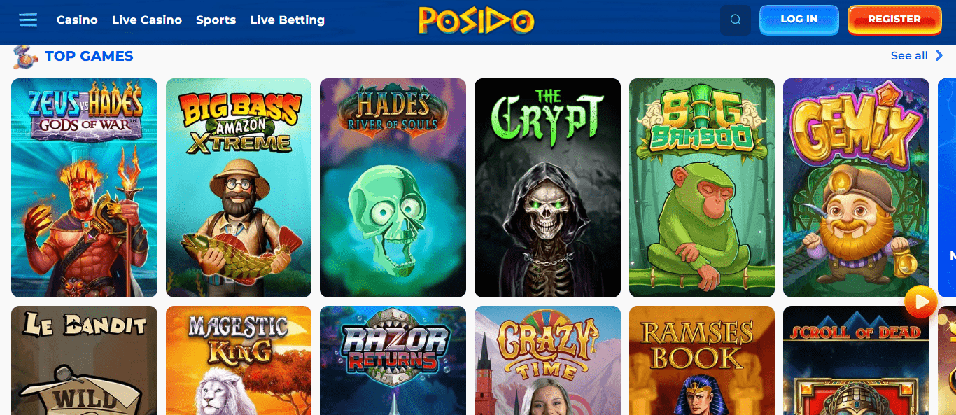Go to the Sports tab

[216, 20]
